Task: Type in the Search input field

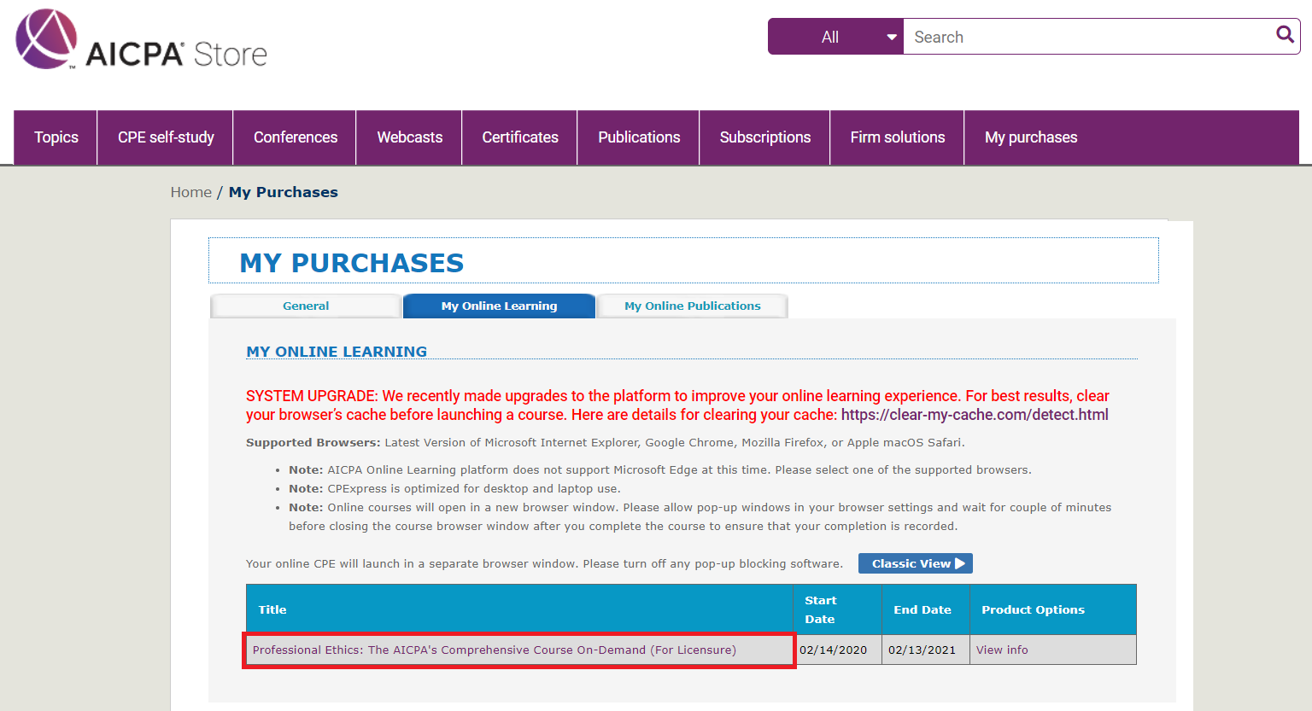Action: (1085, 37)
